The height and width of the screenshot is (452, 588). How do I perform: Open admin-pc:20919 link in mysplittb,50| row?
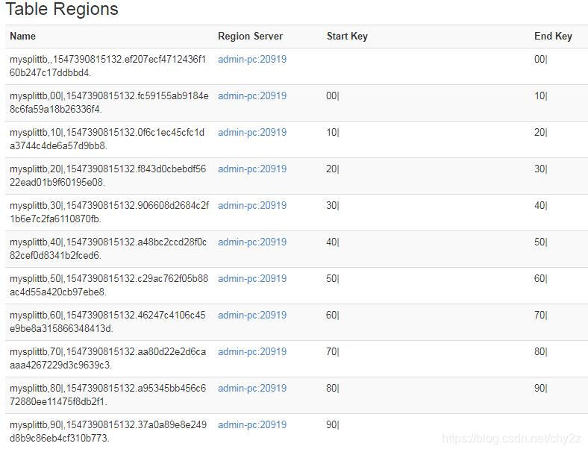tap(252, 278)
